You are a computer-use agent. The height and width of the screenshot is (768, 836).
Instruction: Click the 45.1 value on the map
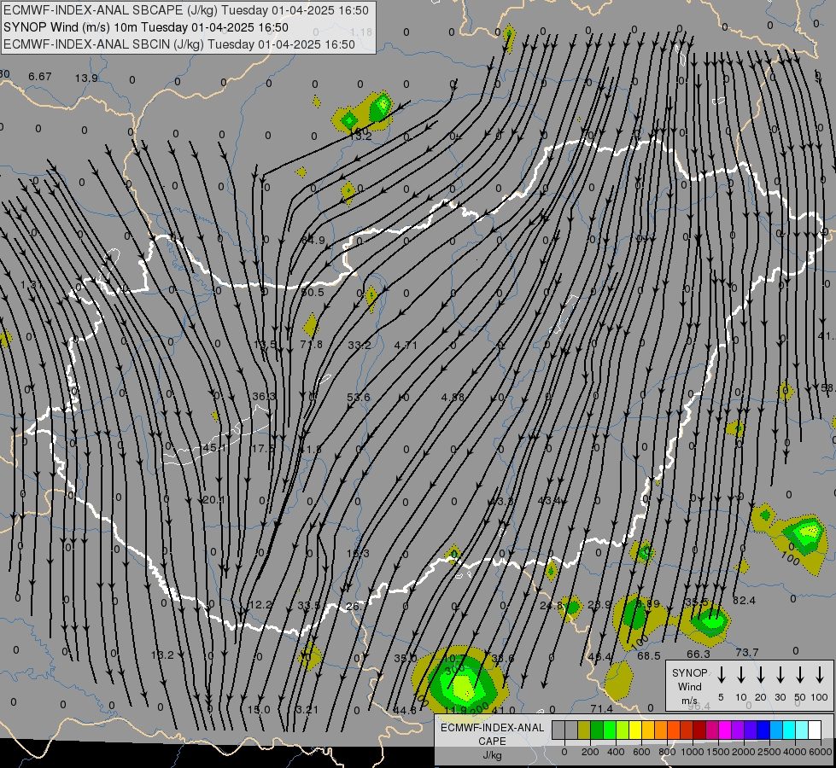coord(214,448)
